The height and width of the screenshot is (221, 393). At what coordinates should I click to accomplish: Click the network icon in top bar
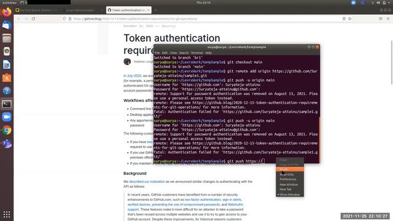[373, 2]
